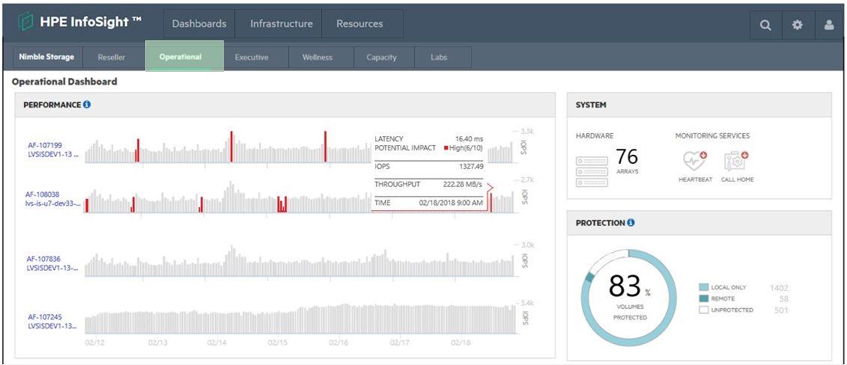Select the Operational tab
Screen dimensions: 847x365
184,56
